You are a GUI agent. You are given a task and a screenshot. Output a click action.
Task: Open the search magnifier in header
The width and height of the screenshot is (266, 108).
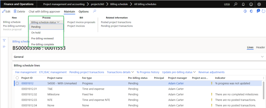[235, 4]
